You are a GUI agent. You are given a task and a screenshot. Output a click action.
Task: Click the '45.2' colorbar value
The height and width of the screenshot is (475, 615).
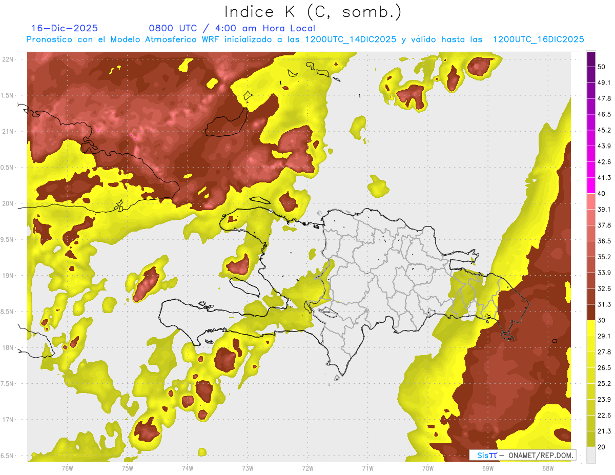coord(604,130)
